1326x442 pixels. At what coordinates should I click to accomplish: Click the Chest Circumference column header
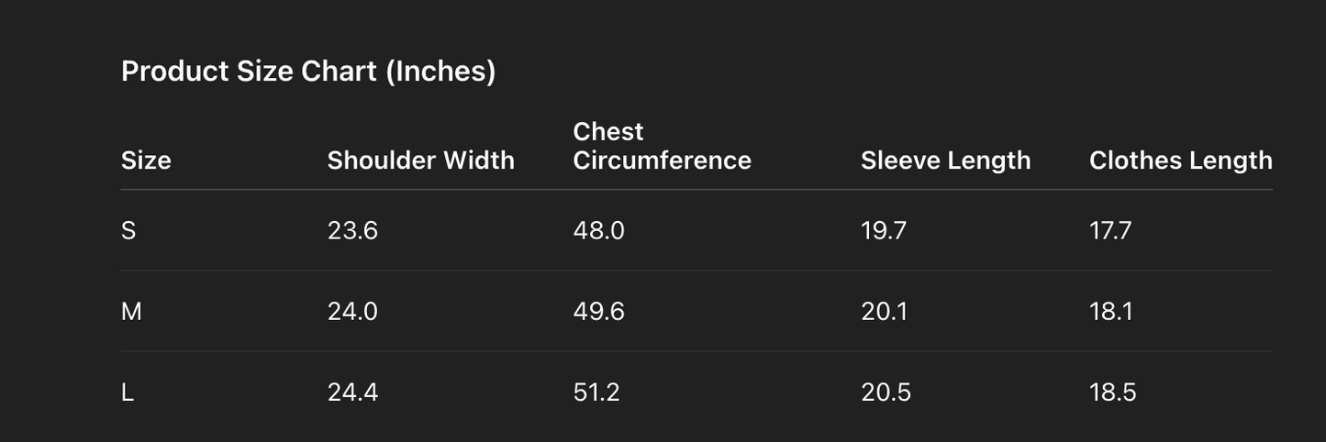(x=662, y=147)
